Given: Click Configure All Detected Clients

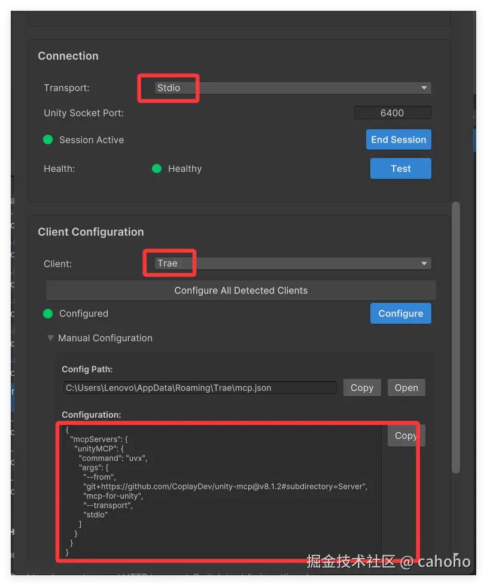Looking at the screenshot, I should [241, 291].
